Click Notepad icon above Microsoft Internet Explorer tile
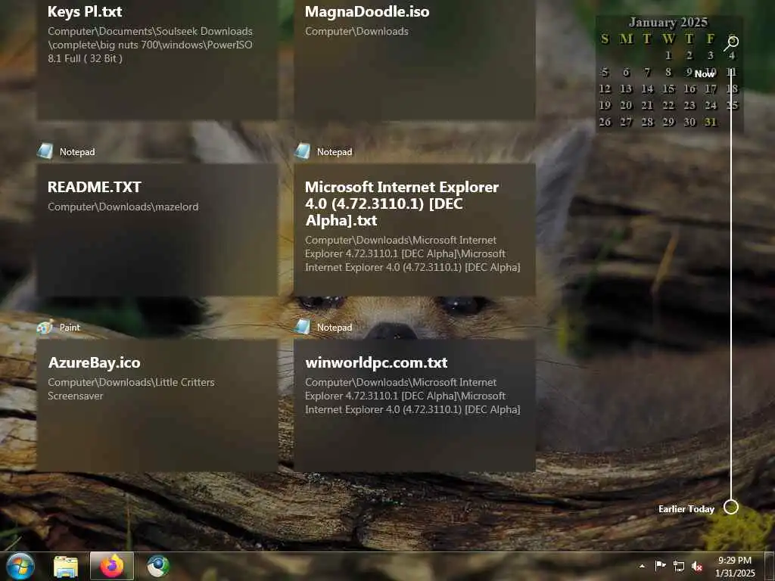Screen dimensions: 775x581 coord(303,151)
